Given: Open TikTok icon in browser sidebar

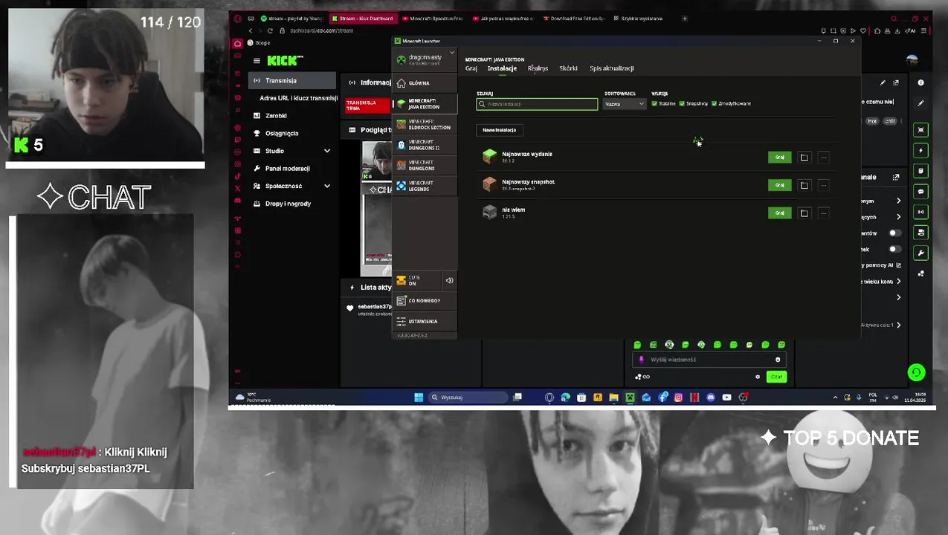Looking at the screenshot, I should coord(238,176).
